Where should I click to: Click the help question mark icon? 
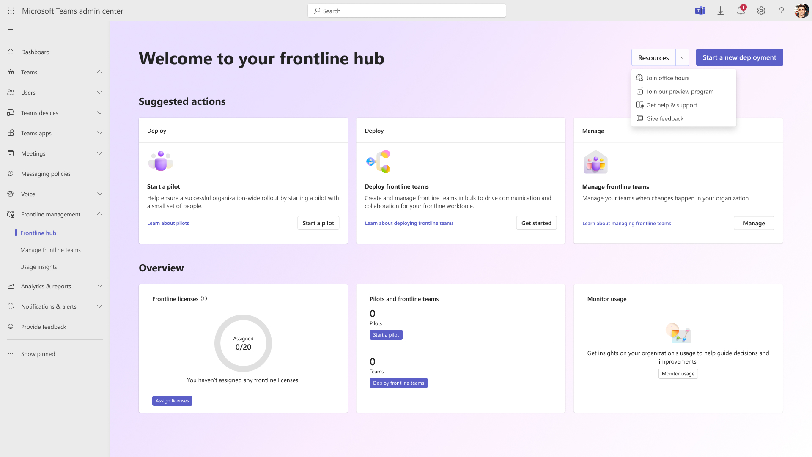782,11
